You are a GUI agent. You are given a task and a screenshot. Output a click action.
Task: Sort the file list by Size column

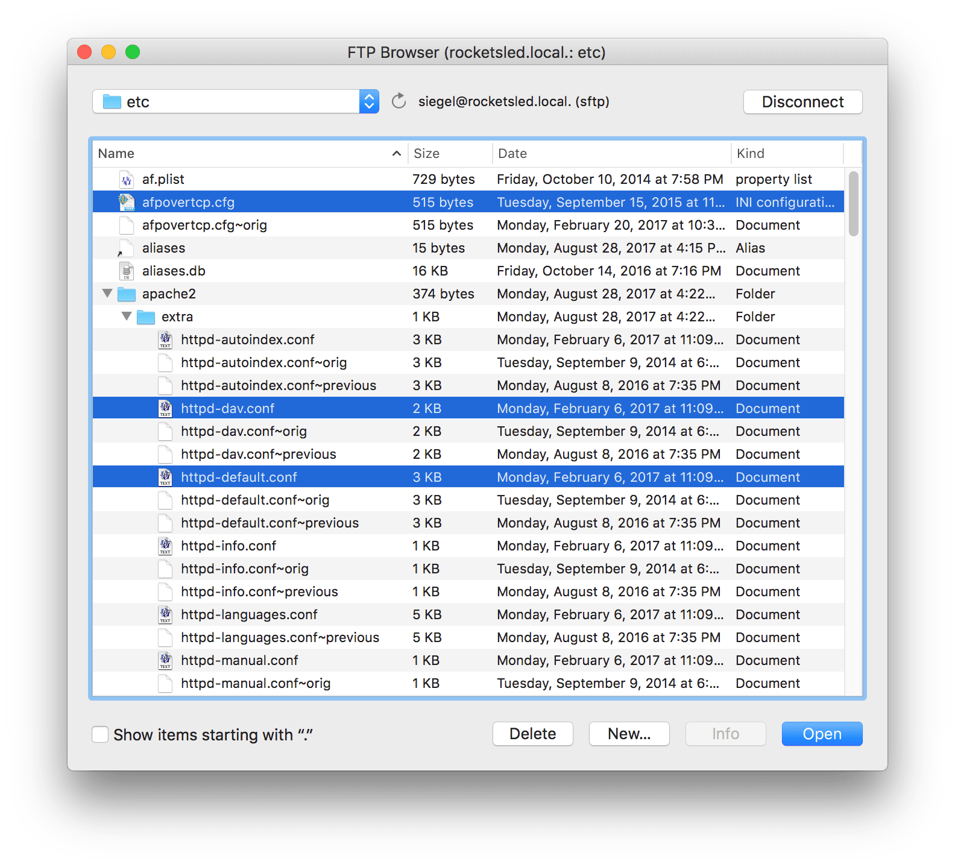449,154
